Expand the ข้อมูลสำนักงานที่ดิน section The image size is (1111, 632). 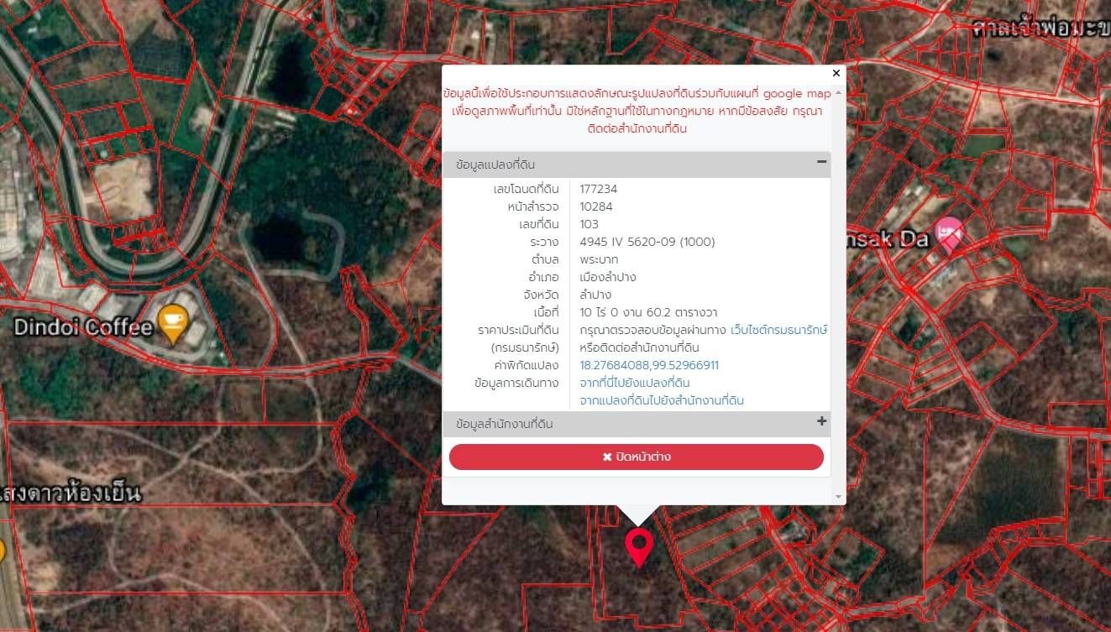[x=821, y=422]
